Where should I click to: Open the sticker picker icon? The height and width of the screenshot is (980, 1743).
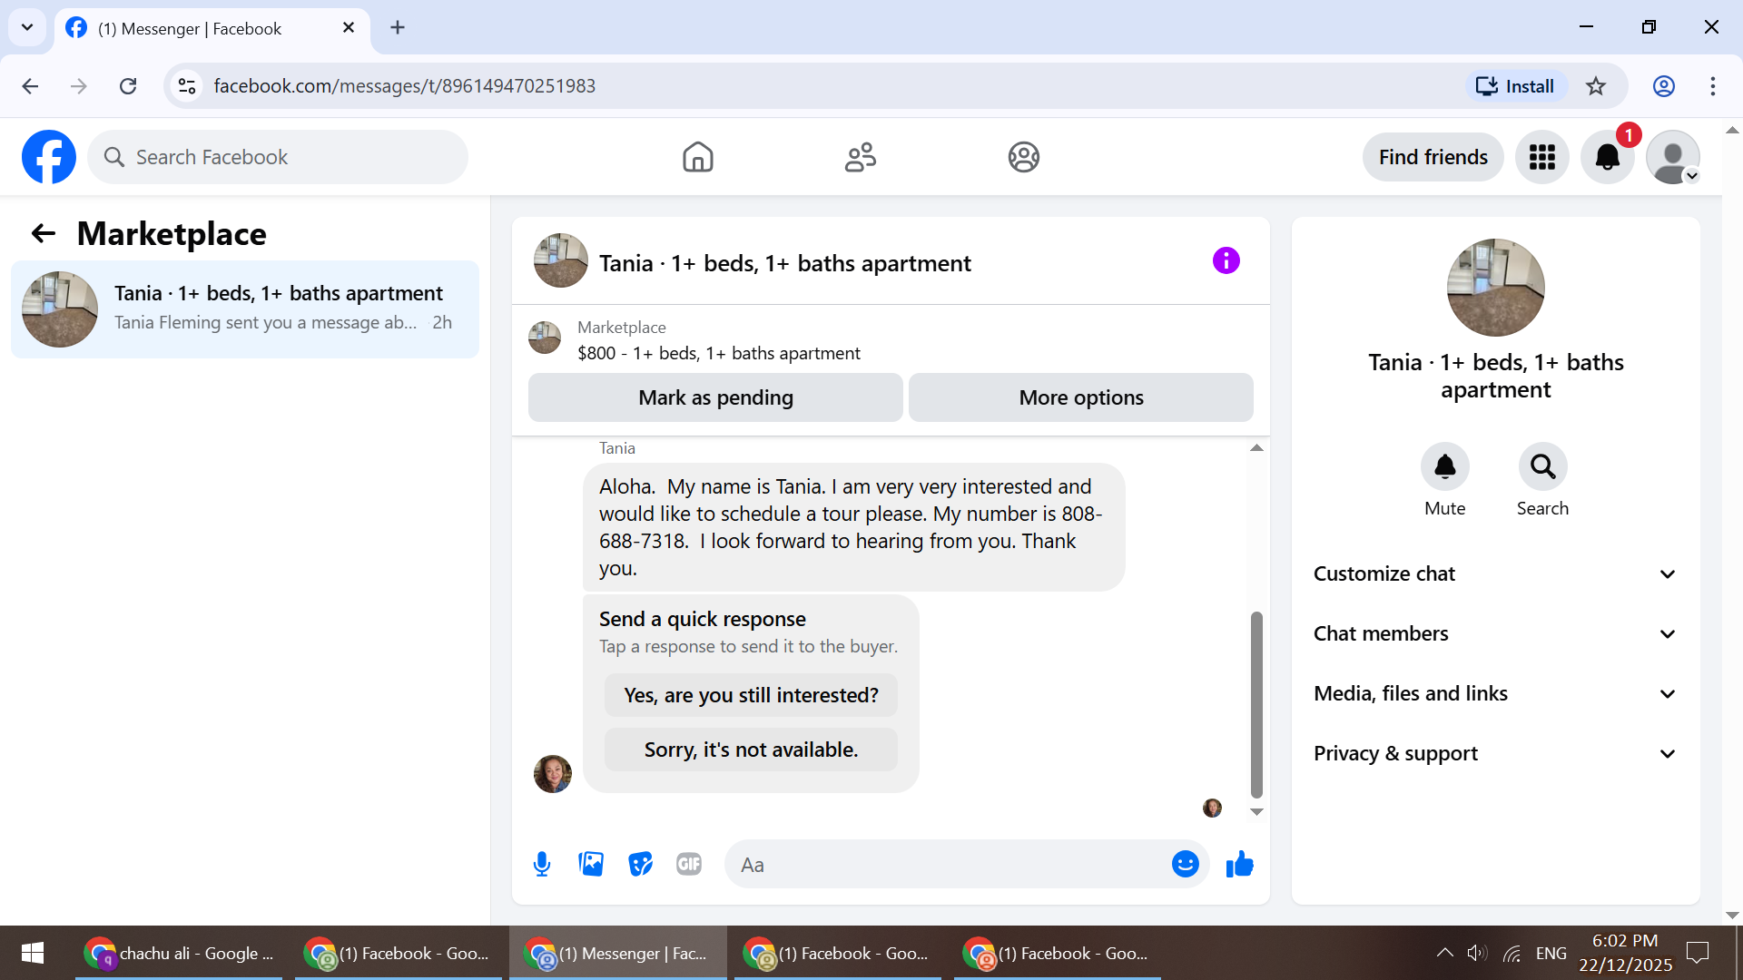click(x=640, y=864)
